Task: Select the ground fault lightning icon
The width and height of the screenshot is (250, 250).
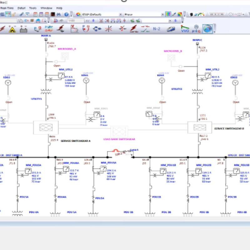Action: click(61, 29)
